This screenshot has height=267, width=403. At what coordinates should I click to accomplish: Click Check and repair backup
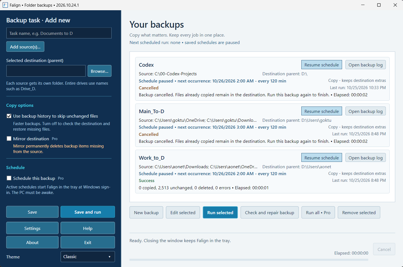(x=269, y=212)
